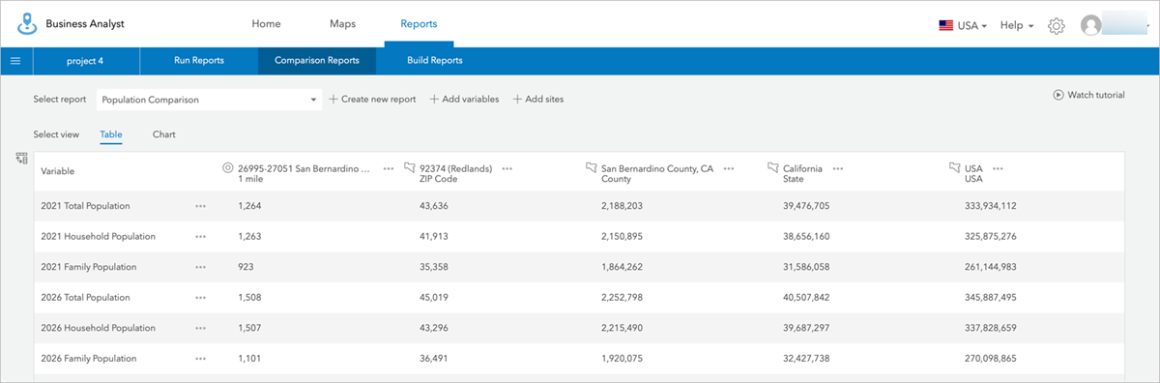Click the polygon icon for USA column
1160x383 pixels.
tap(954, 167)
